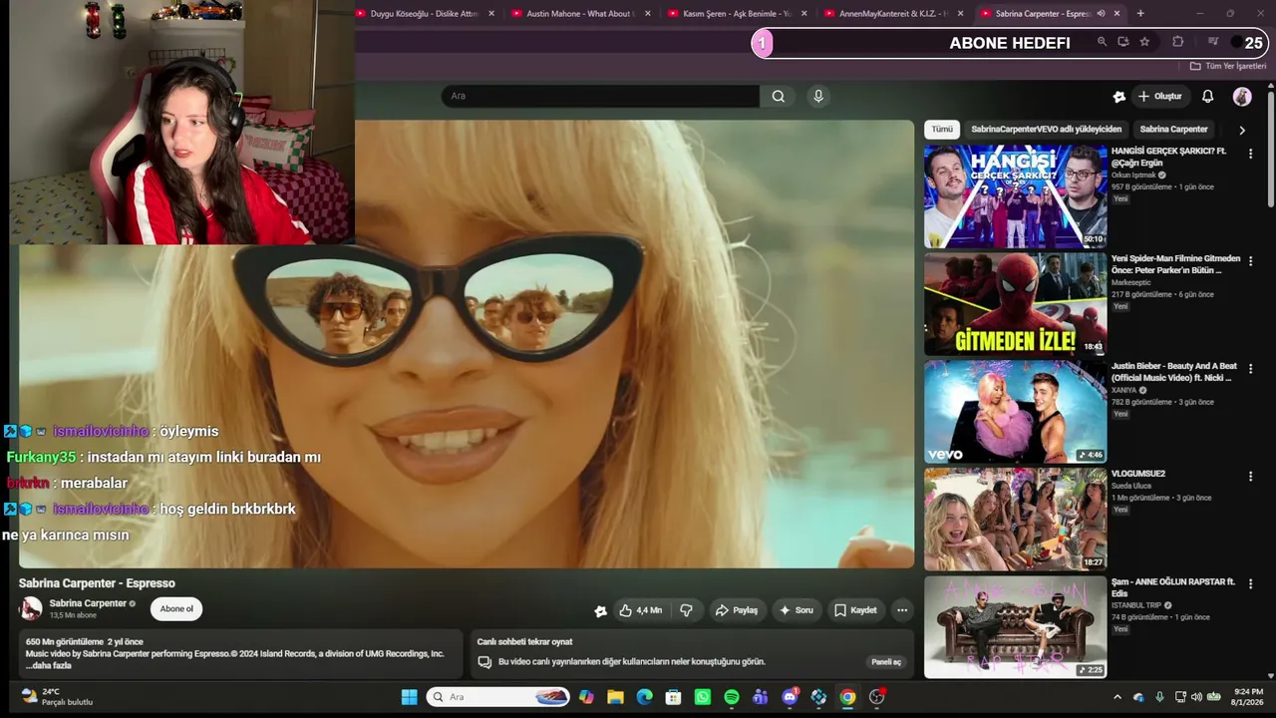This screenshot has width=1276, height=718.
Task: Open Microsoft Edge from the taskbar
Action: [x=644, y=697]
